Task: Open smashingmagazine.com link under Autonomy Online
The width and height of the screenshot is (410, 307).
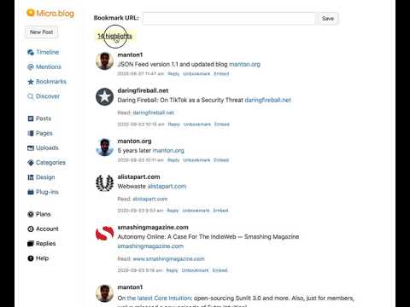Action: pyautogui.click(x=150, y=246)
